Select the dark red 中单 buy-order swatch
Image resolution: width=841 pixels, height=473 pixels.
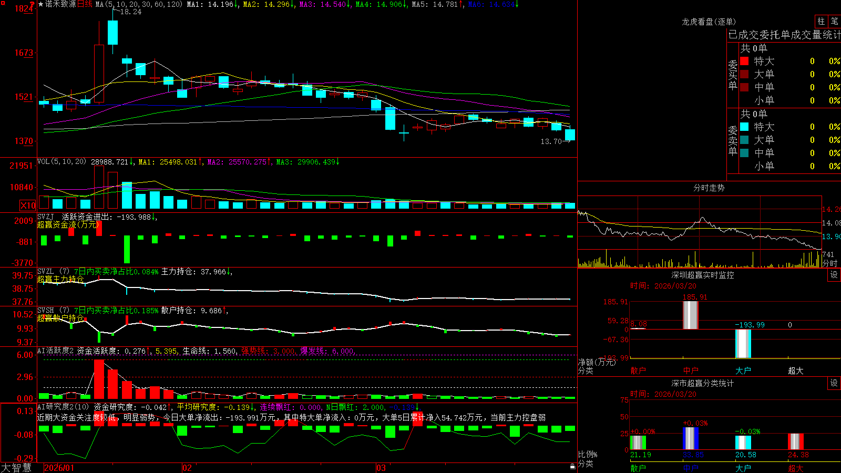[x=744, y=87]
